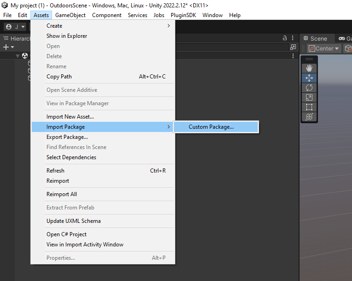The width and height of the screenshot is (352, 281).
Task: Select Import New Asset menu entry
Action: pos(70,117)
